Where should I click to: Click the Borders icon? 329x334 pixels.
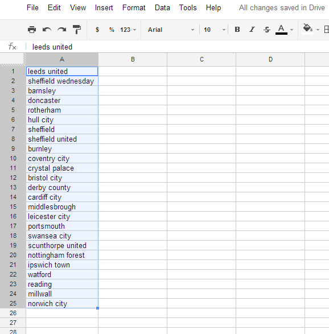coord(327,30)
